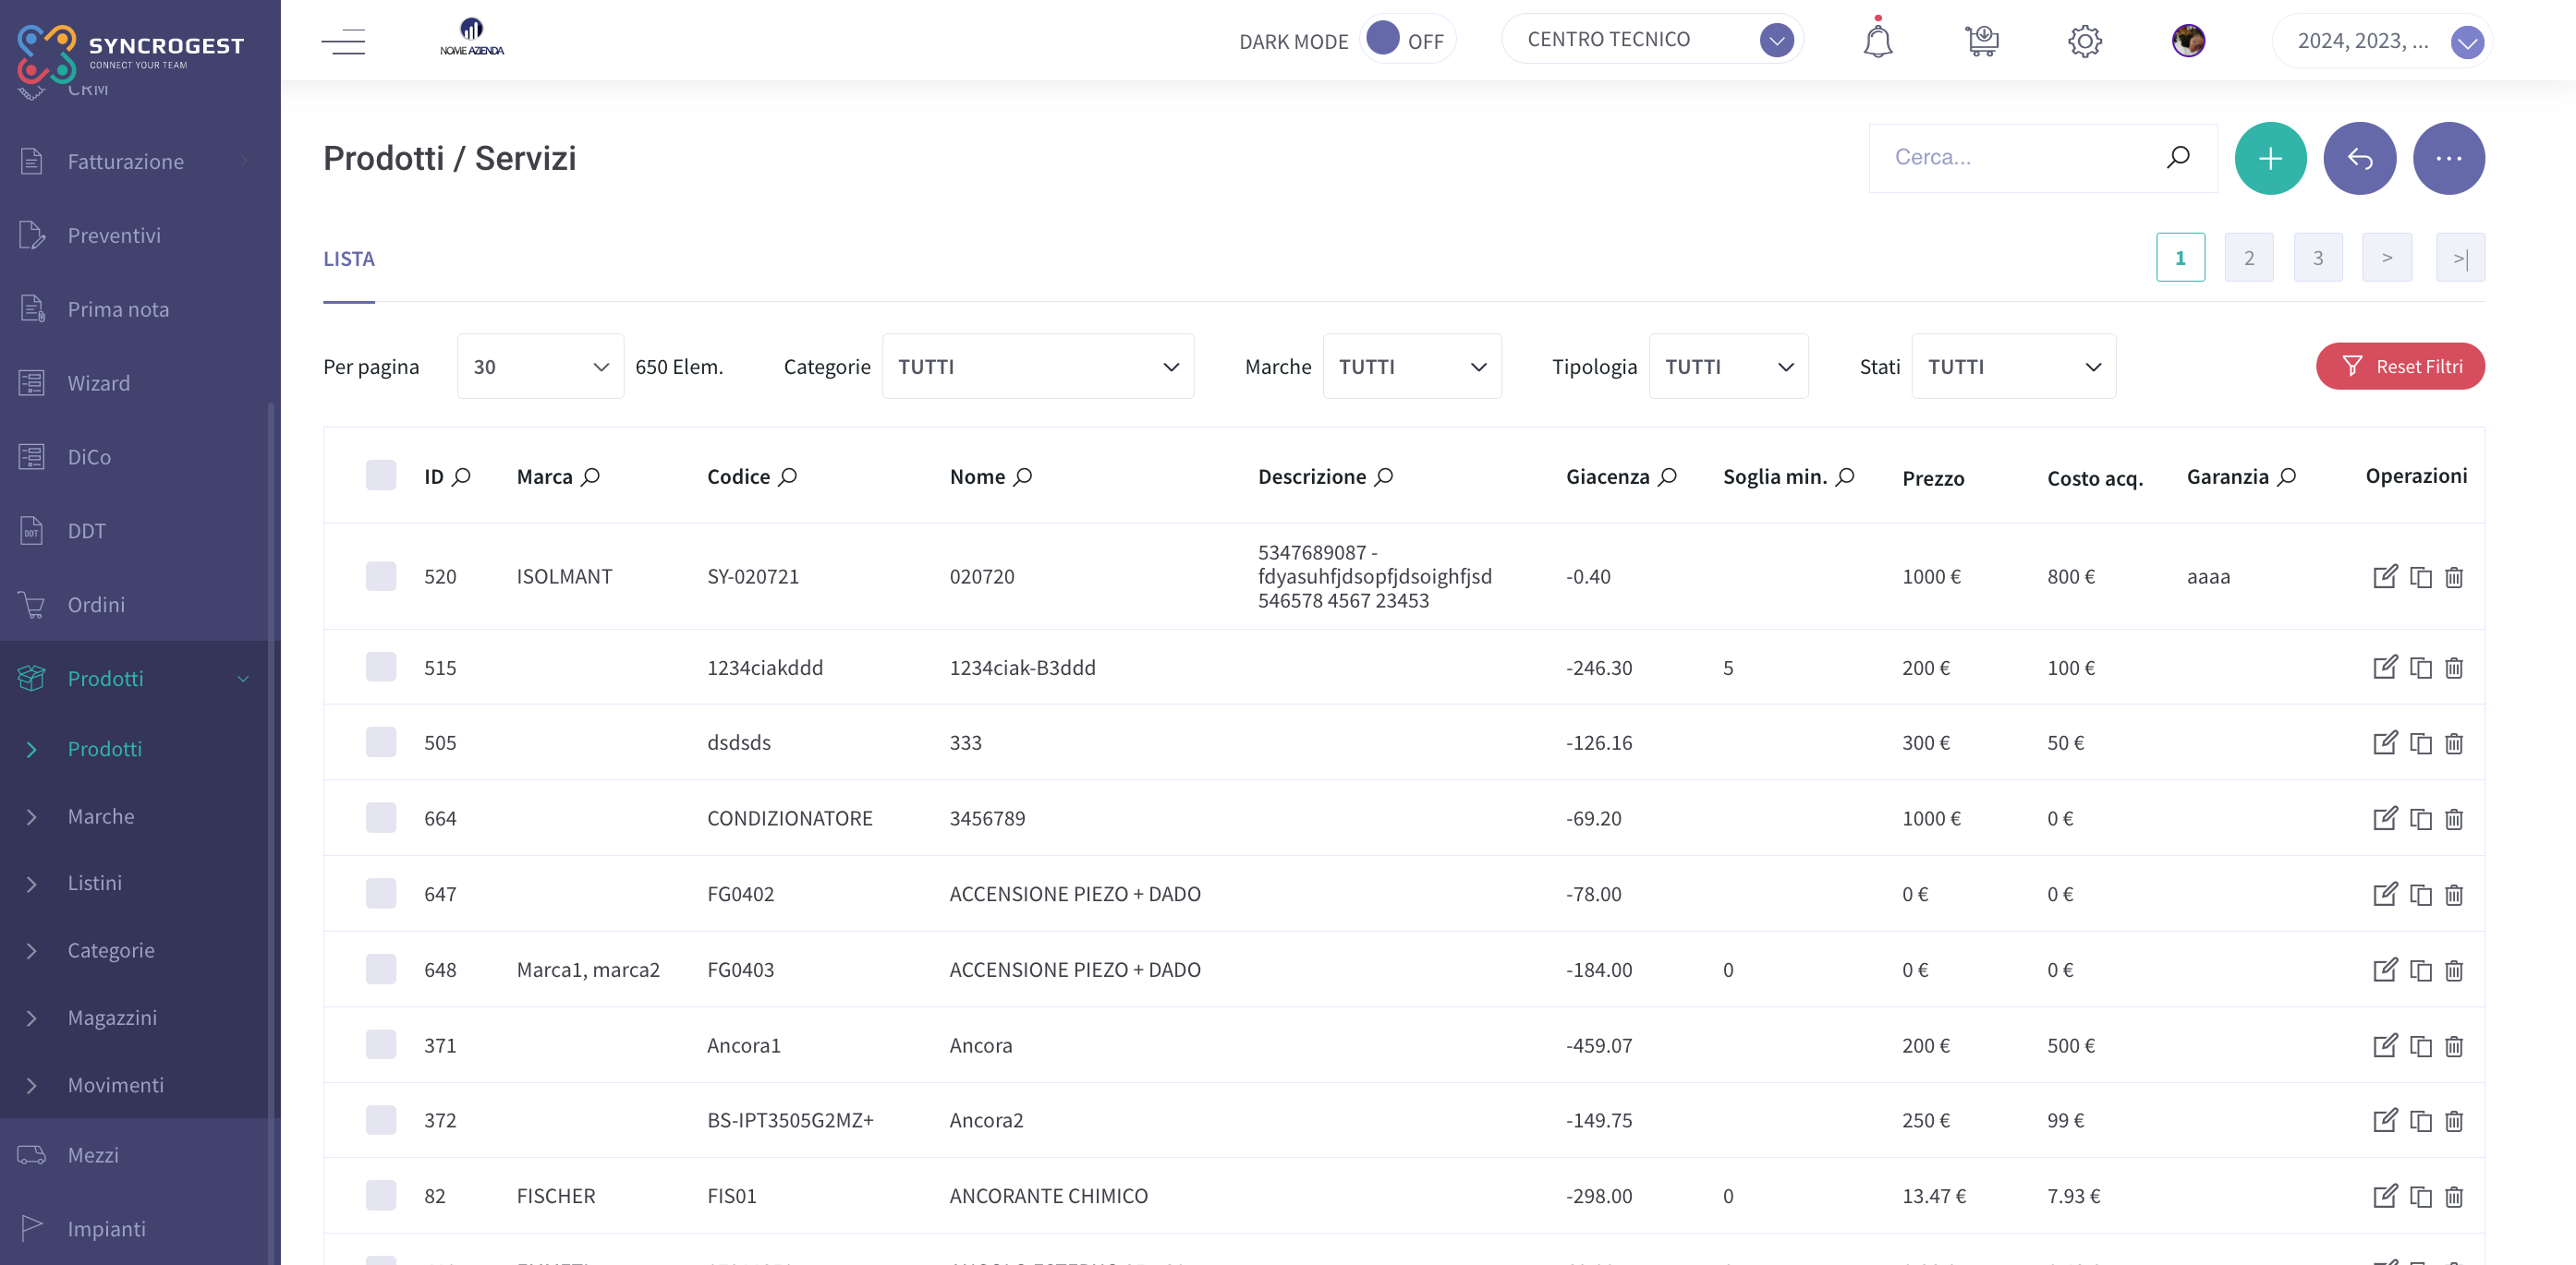Edit product 664 CONDIZIONATORE

[x=2385, y=818]
